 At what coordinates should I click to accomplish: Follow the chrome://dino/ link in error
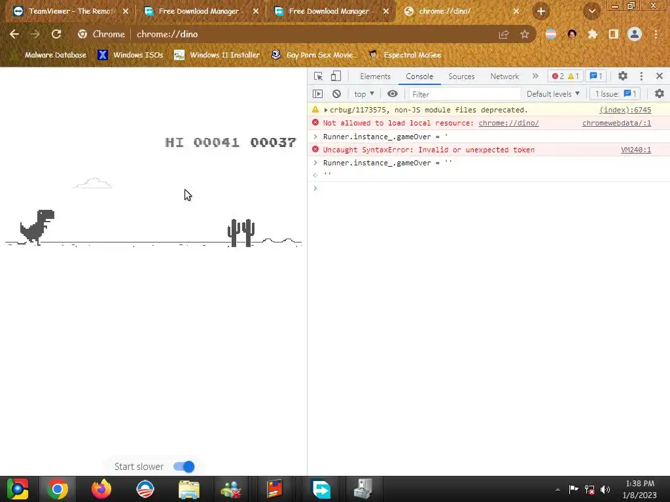click(508, 123)
